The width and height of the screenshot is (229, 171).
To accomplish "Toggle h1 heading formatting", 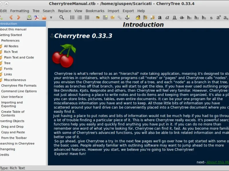I will pos(189,18).
